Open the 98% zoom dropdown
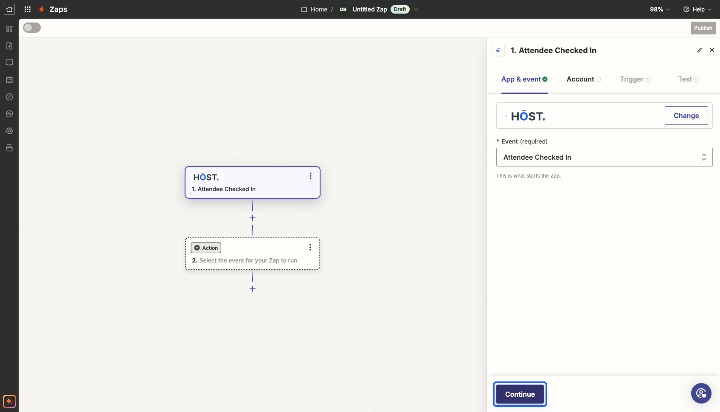 pyautogui.click(x=660, y=9)
